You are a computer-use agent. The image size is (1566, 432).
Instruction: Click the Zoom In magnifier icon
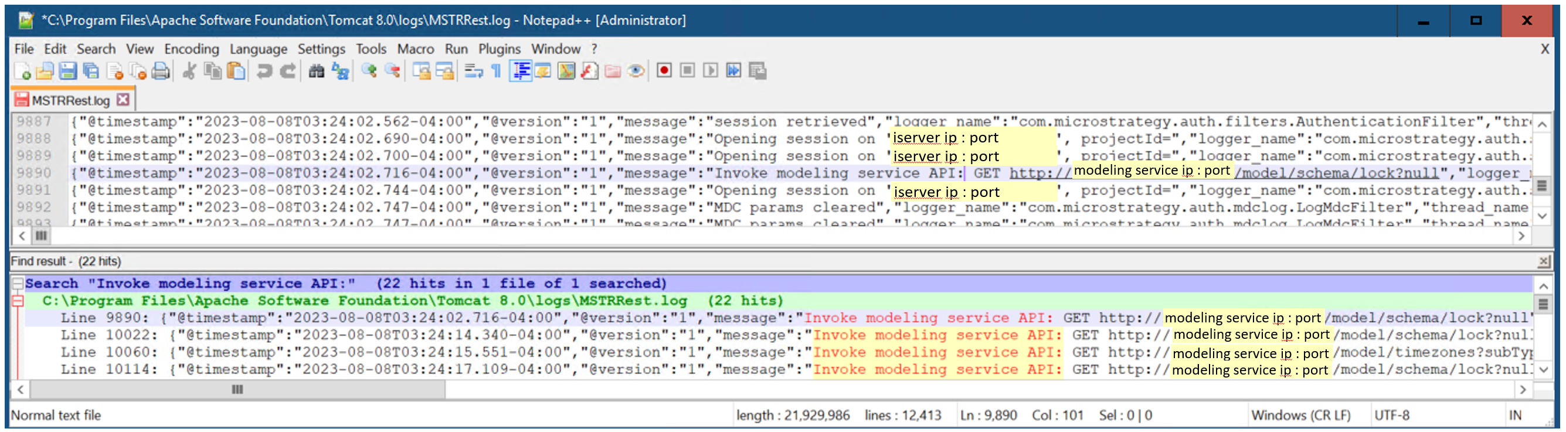368,71
